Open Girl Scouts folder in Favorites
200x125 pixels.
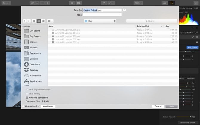click(32, 31)
